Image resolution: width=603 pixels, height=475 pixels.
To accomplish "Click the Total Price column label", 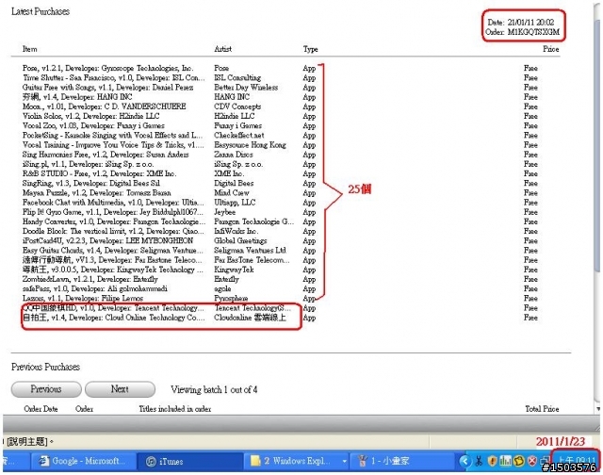I will [542, 409].
